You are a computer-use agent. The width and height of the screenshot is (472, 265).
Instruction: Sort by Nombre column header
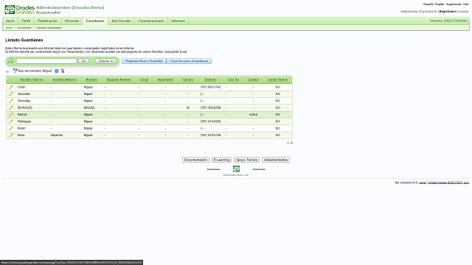coord(91,79)
